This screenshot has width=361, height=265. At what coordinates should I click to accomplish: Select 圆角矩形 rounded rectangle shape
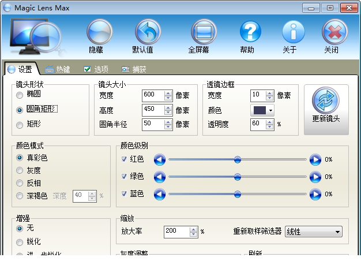tap(20, 110)
